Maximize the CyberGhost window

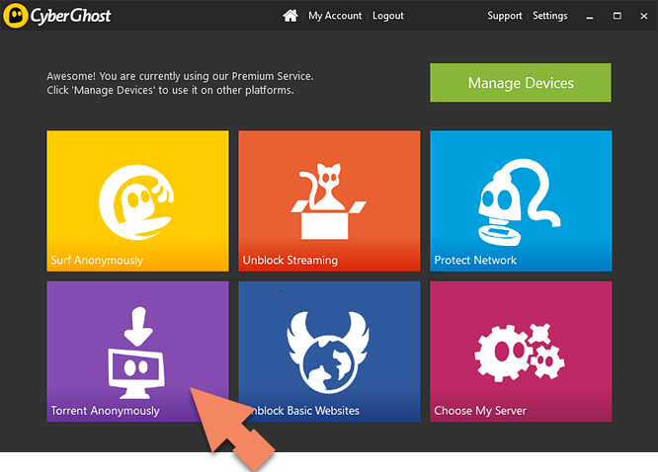tap(617, 16)
